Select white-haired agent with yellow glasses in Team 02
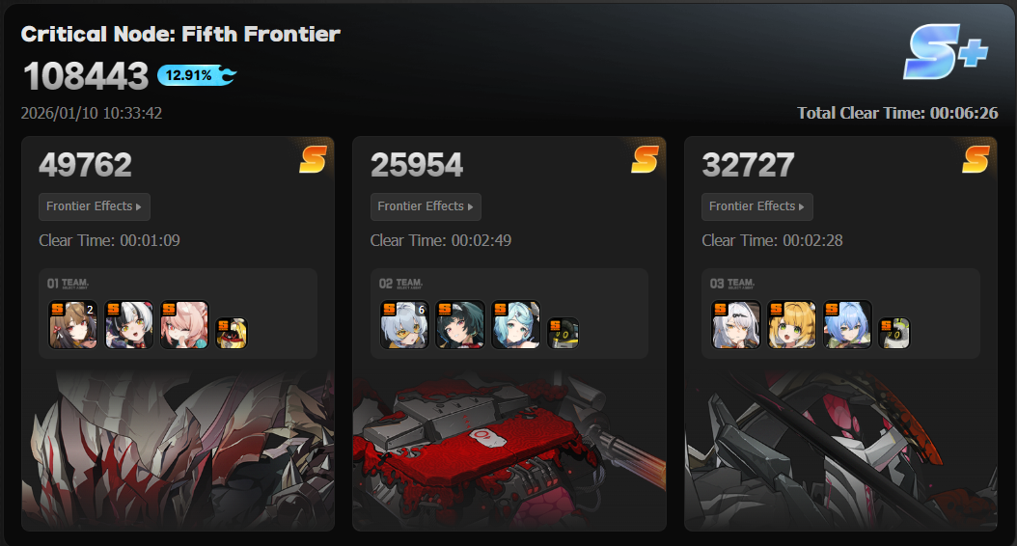This screenshot has height=546, width=1017. pyautogui.click(x=404, y=324)
